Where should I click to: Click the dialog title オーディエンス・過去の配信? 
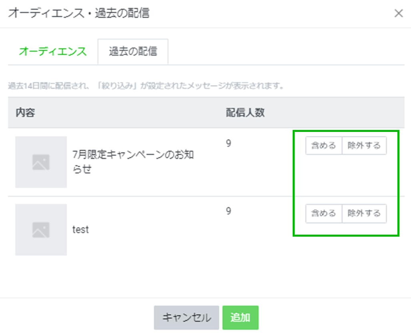[x=79, y=13]
